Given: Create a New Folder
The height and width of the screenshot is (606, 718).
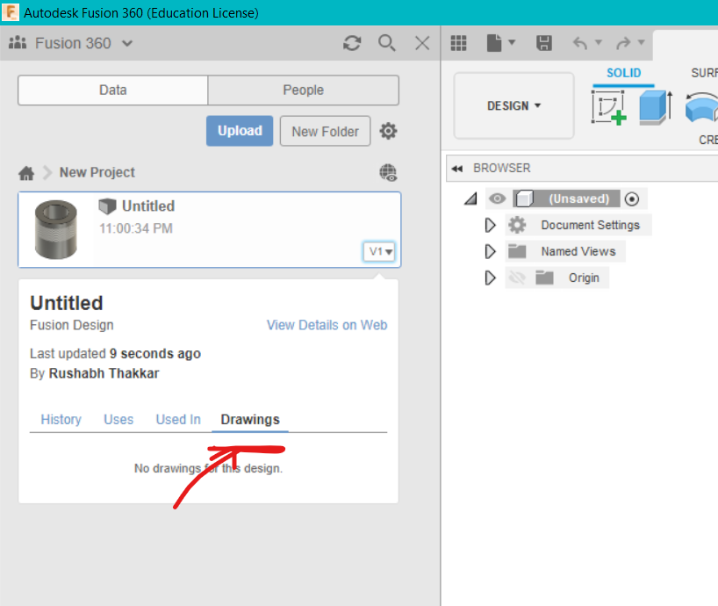Looking at the screenshot, I should pyautogui.click(x=325, y=131).
